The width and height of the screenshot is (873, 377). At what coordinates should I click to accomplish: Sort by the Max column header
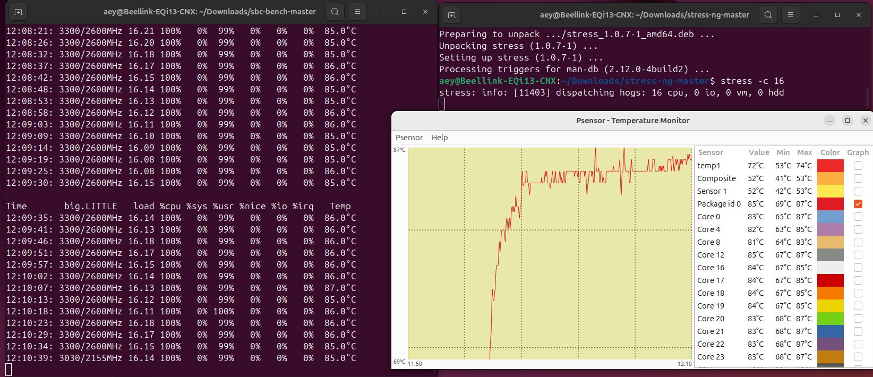pyautogui.click(x=804, y=152)
